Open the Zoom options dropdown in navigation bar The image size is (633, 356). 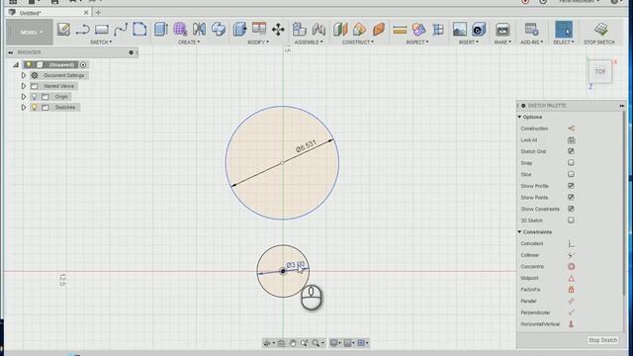pyautogui.click(x=322, y=343)
